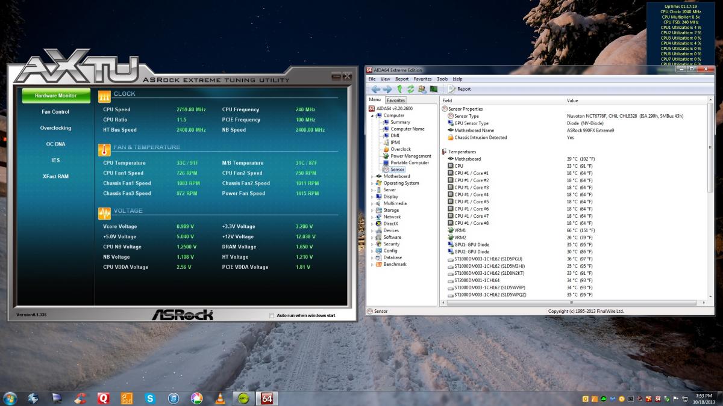Refresh the AIDA64 sensor readings
Viewport: 723px width, 406px height.
click(x=410, y=89)
